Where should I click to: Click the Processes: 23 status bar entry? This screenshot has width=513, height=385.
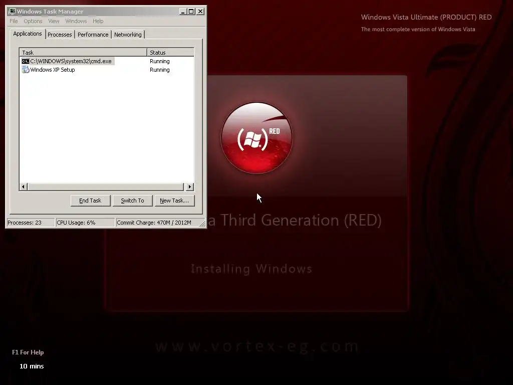point(31,223)
